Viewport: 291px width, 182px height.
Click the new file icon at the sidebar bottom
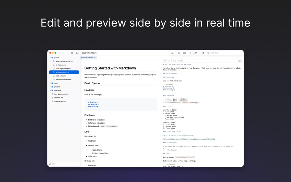50,164
